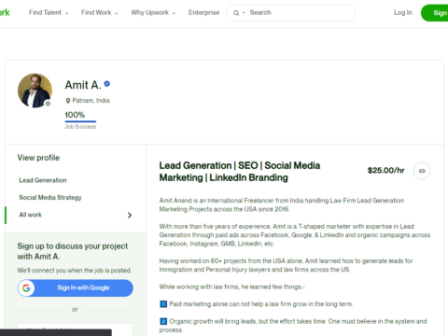
Task: Click the $25.00/hr rate text
Action: point(385,171)
